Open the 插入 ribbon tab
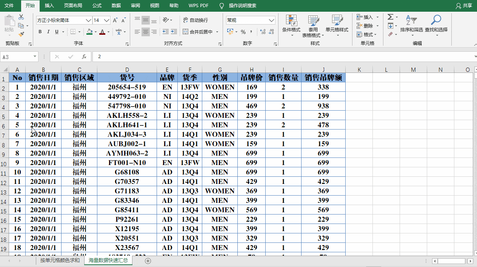 49,6
